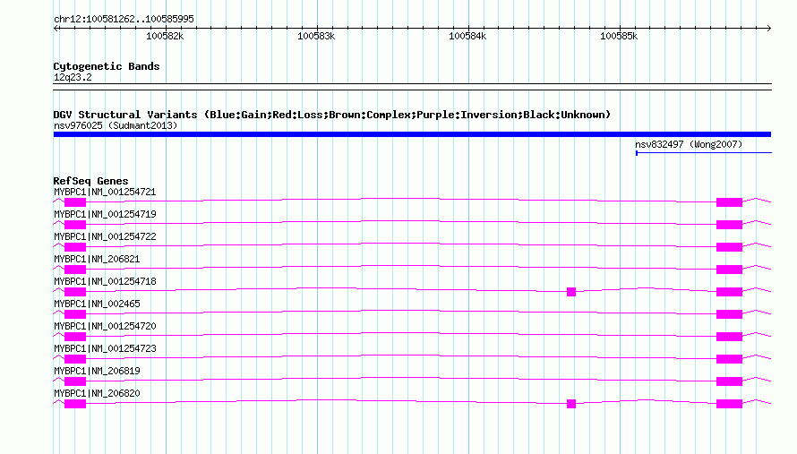Image resolution: width=797 pixels, height=454 pixels.
Task: Click the small middle exon of NM_001254718
Action: pyautogui.click(x=571, y=292)
